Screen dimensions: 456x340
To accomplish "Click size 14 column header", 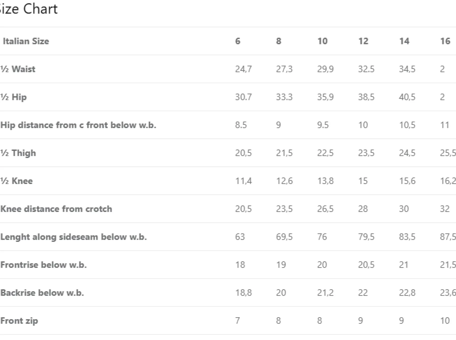I will tap(404, 41).
